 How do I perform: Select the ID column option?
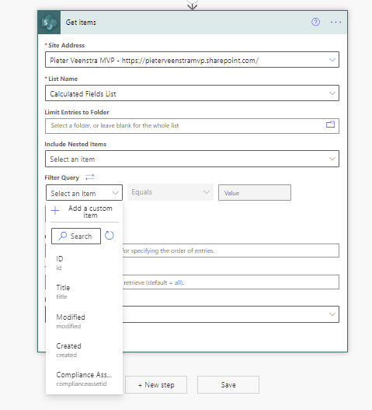[84, 263]
